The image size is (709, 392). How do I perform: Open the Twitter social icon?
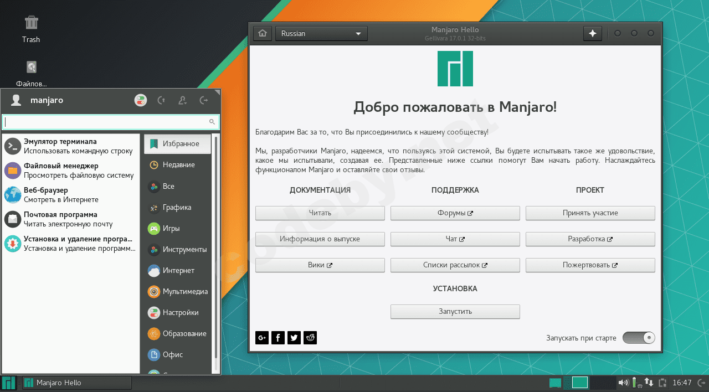point(294,338)
